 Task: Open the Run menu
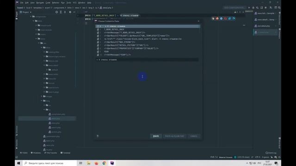coord(63,3)
